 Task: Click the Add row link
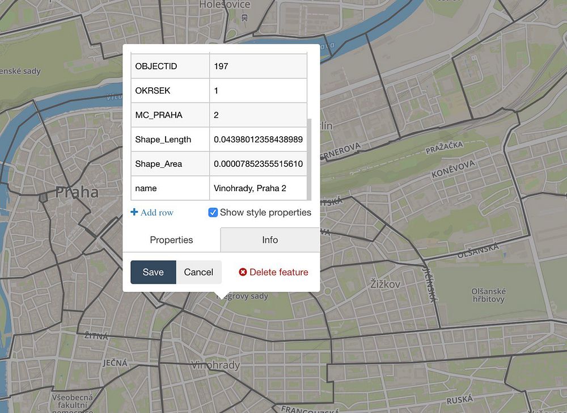pos(152,212)
